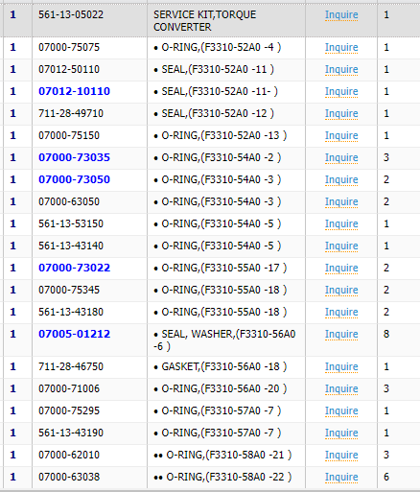Open part number 07000-73035 link

pyautogui.click(x=74, y=157)
